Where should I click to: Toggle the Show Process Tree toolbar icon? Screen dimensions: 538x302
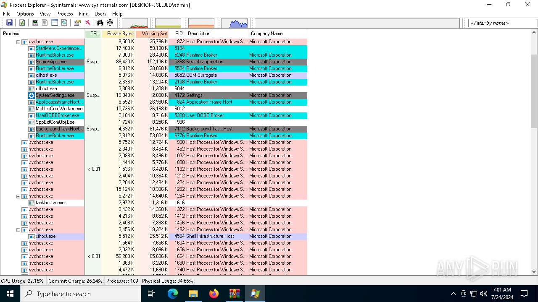pyautogui.click(x=45, y=23)
